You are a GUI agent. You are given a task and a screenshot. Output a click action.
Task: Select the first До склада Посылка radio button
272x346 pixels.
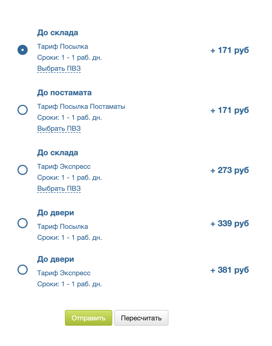pyautogui.click(x=23, y=50)
